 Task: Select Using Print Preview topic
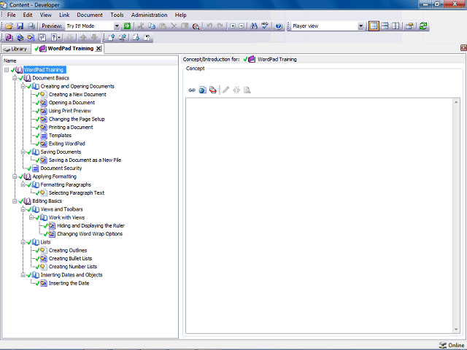pyautogui.click(x=70, y=111)
